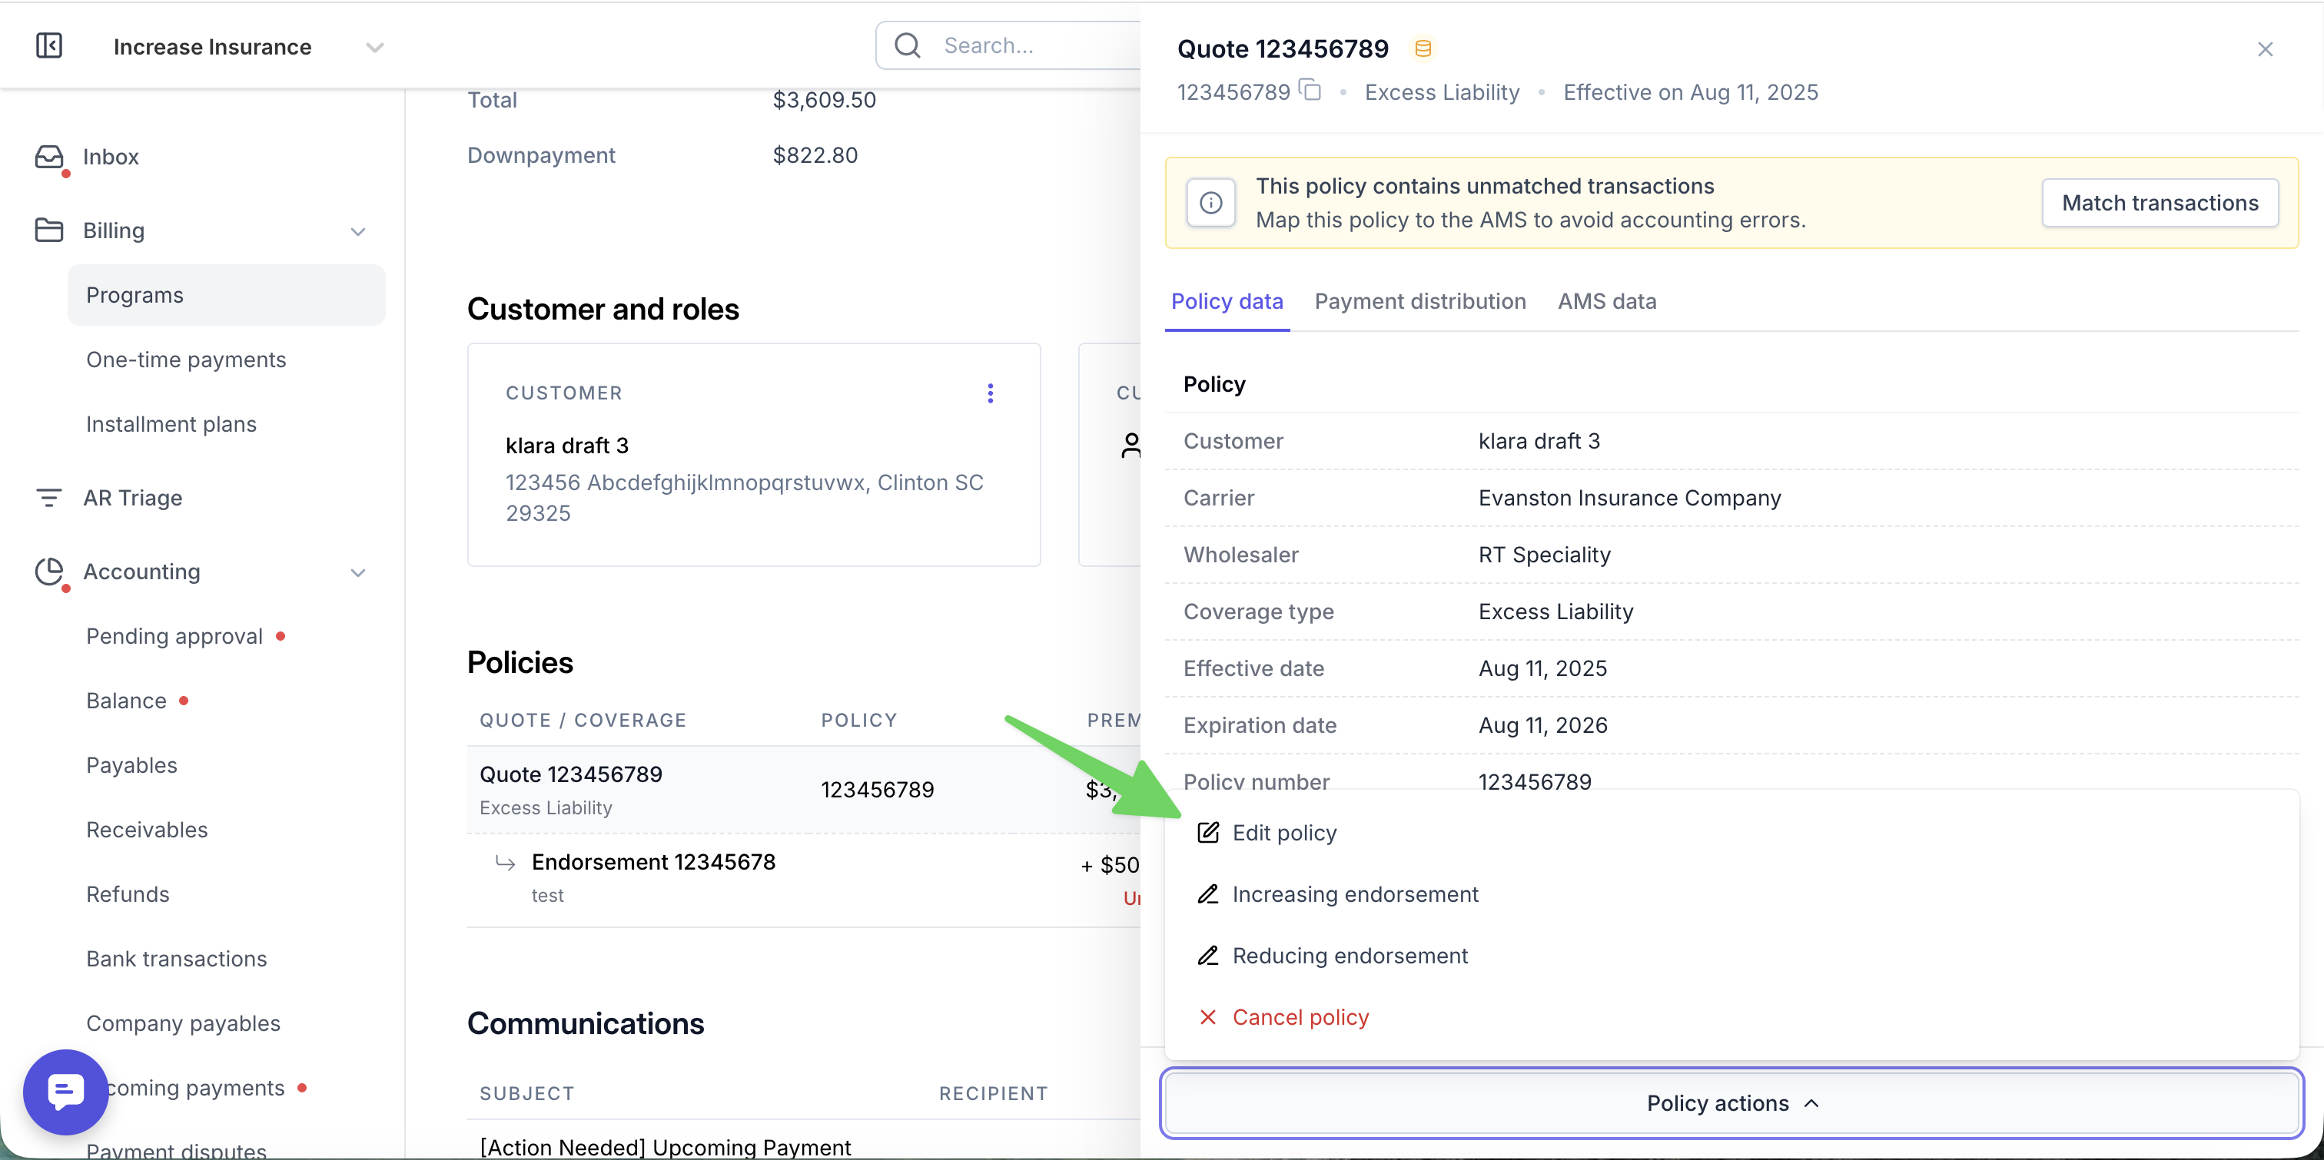Click the info icon in warning banner

[1210, 203]
